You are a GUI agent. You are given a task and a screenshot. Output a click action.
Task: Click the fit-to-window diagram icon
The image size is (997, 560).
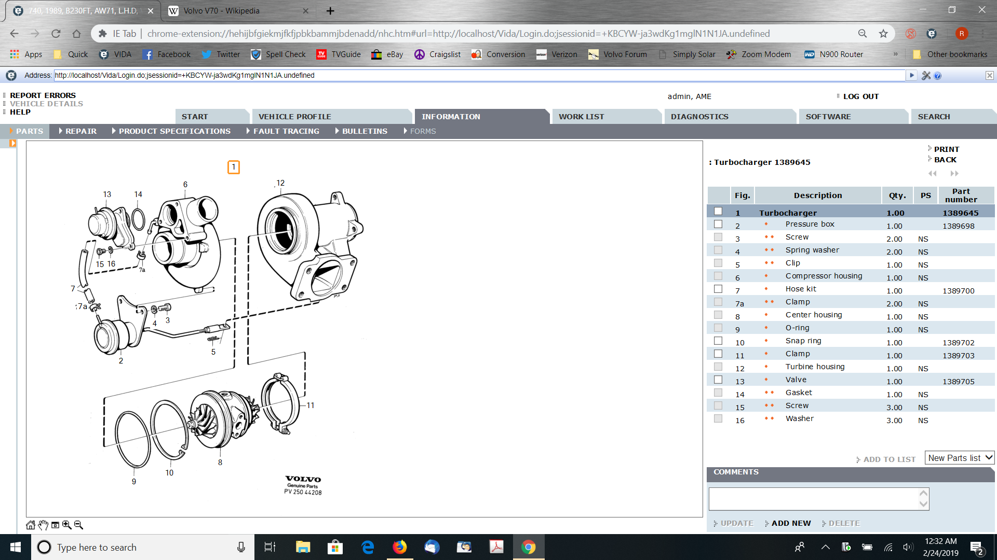[x=55, y=525]
